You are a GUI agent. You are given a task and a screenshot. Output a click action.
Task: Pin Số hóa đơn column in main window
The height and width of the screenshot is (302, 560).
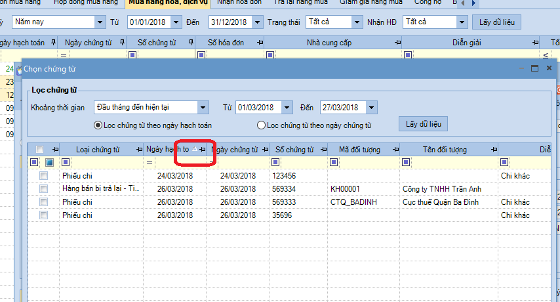(260, 43)
